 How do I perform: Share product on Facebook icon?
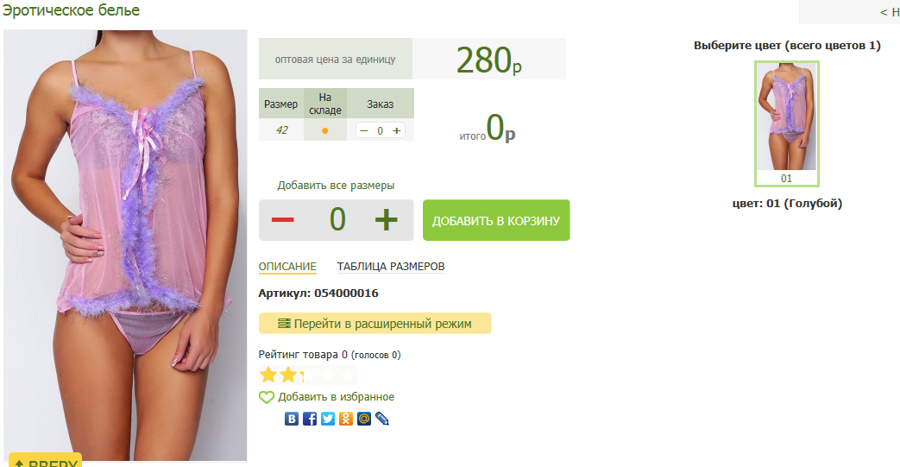pos(310,419)
